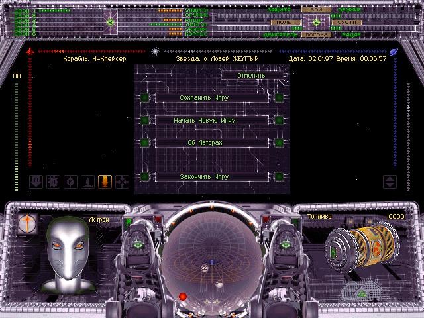Click the 08 gauge value

[x=17, y=76]
